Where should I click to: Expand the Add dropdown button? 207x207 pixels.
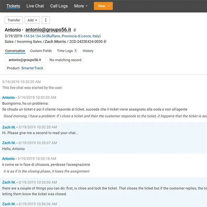tap(32, 20)
